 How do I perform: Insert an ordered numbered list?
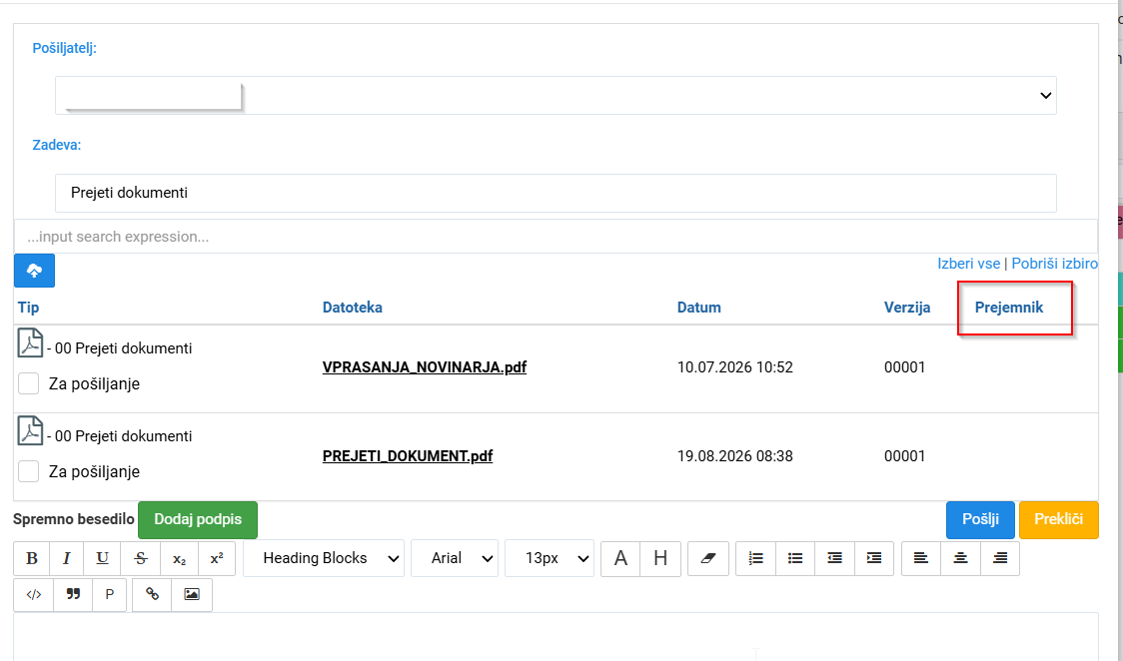[x=755, y=558]
